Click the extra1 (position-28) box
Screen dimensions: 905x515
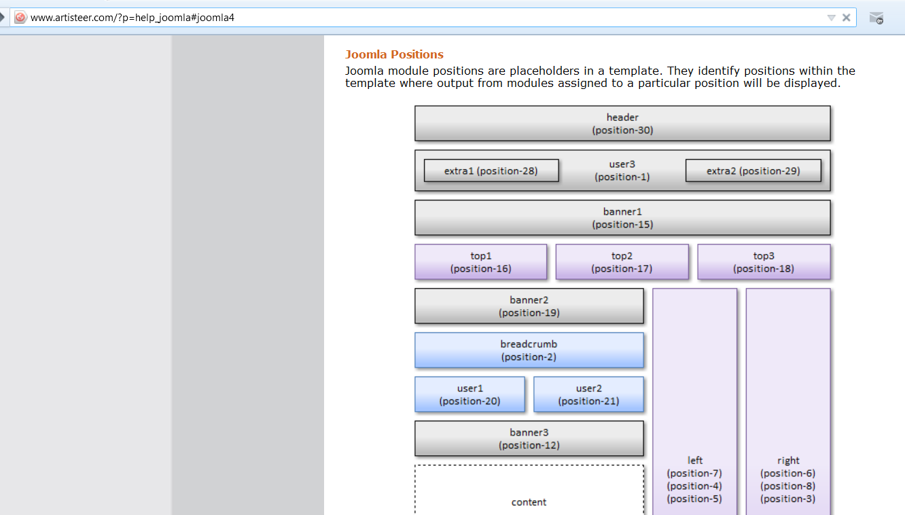click(491, 171)
